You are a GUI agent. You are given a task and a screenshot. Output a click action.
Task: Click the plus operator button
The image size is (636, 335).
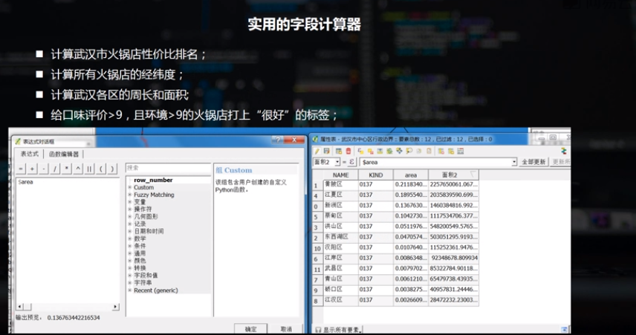coord(32,169)
